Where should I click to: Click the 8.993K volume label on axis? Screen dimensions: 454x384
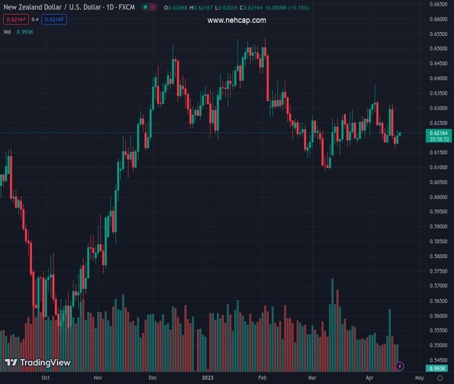[x=437, y=369]
